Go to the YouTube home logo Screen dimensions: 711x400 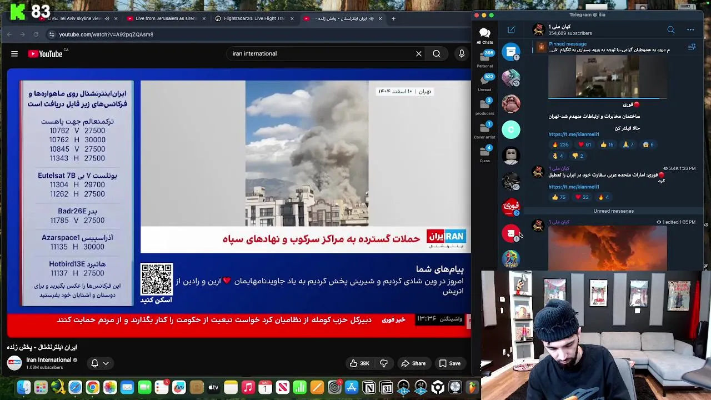[45, 54]
